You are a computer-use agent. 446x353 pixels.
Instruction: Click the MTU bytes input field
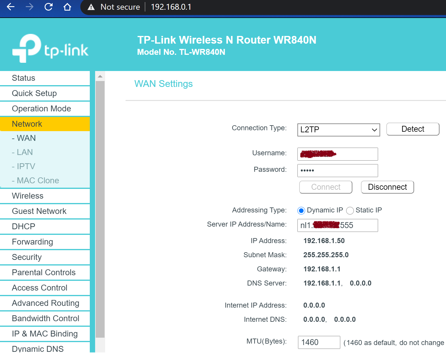click(319, 342)
